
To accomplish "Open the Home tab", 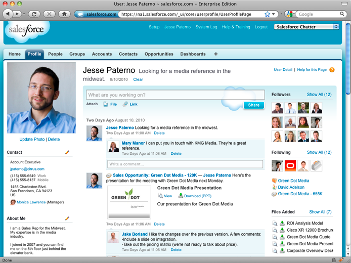I will pyautogui.click(x=15, y=54).
